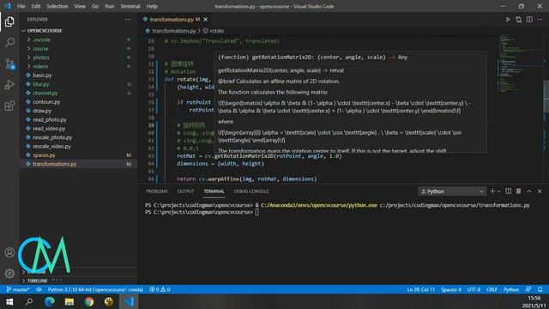Split the editor right

(x=529, y=19)
